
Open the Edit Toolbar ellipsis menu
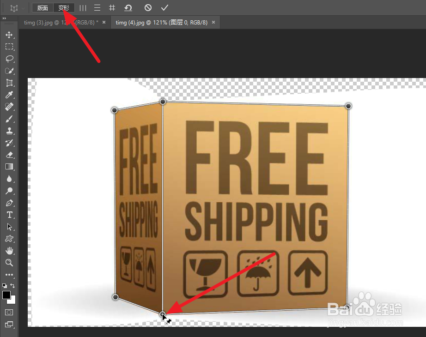pos(9,275)
